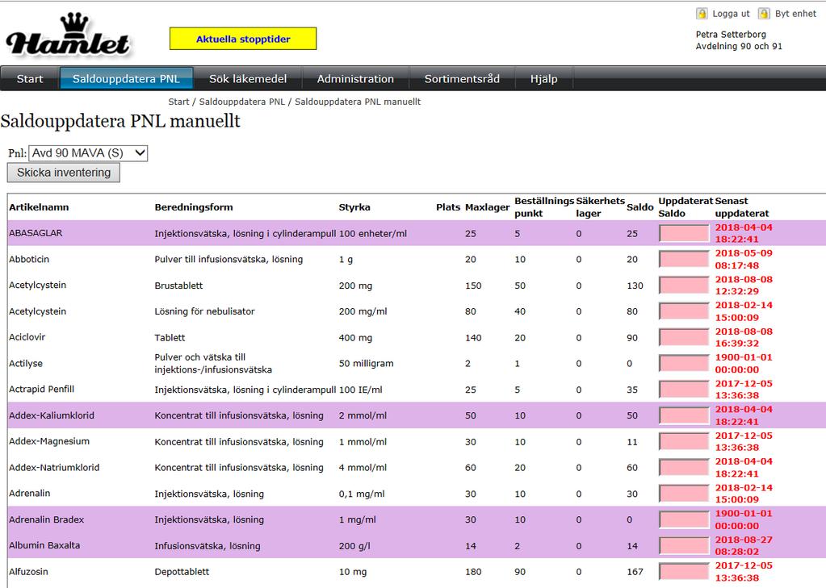Select the Actilyse article name
Viewport: 826px width, 588px height.
(x=26, y=363)
